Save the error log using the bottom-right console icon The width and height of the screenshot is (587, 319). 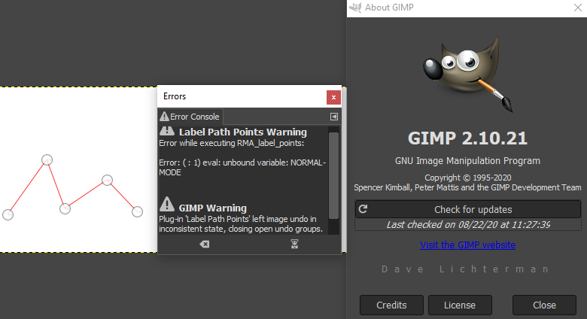(294, 244)
